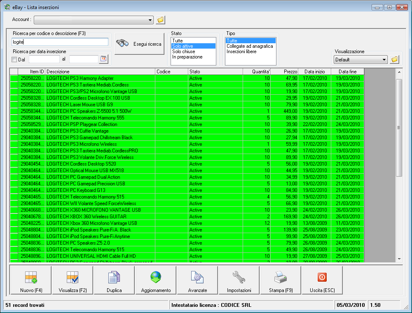Click row selector of LOGITECH PC Speakers Z5 2.0
Viewport: 412px width, 313px height.
click(14, 243)
